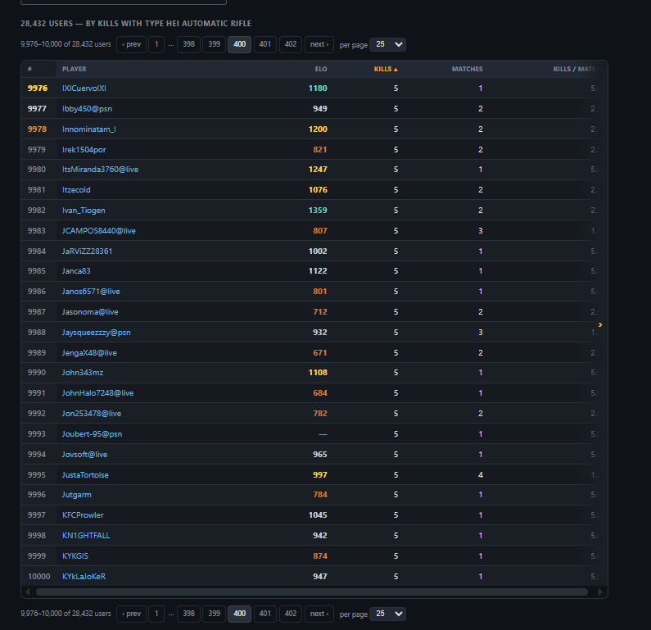
Task: Open page 398 in top pager
Action: click(188, 44)
